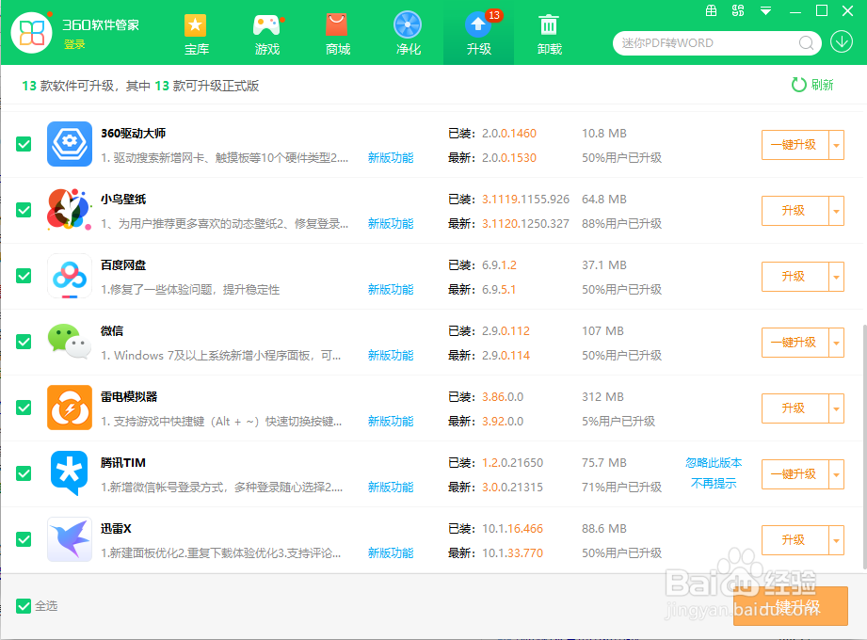Expand upgrade options dropdown for 百度网盘
The width and height of the screenshot is (867, 640).
[837, 277]
